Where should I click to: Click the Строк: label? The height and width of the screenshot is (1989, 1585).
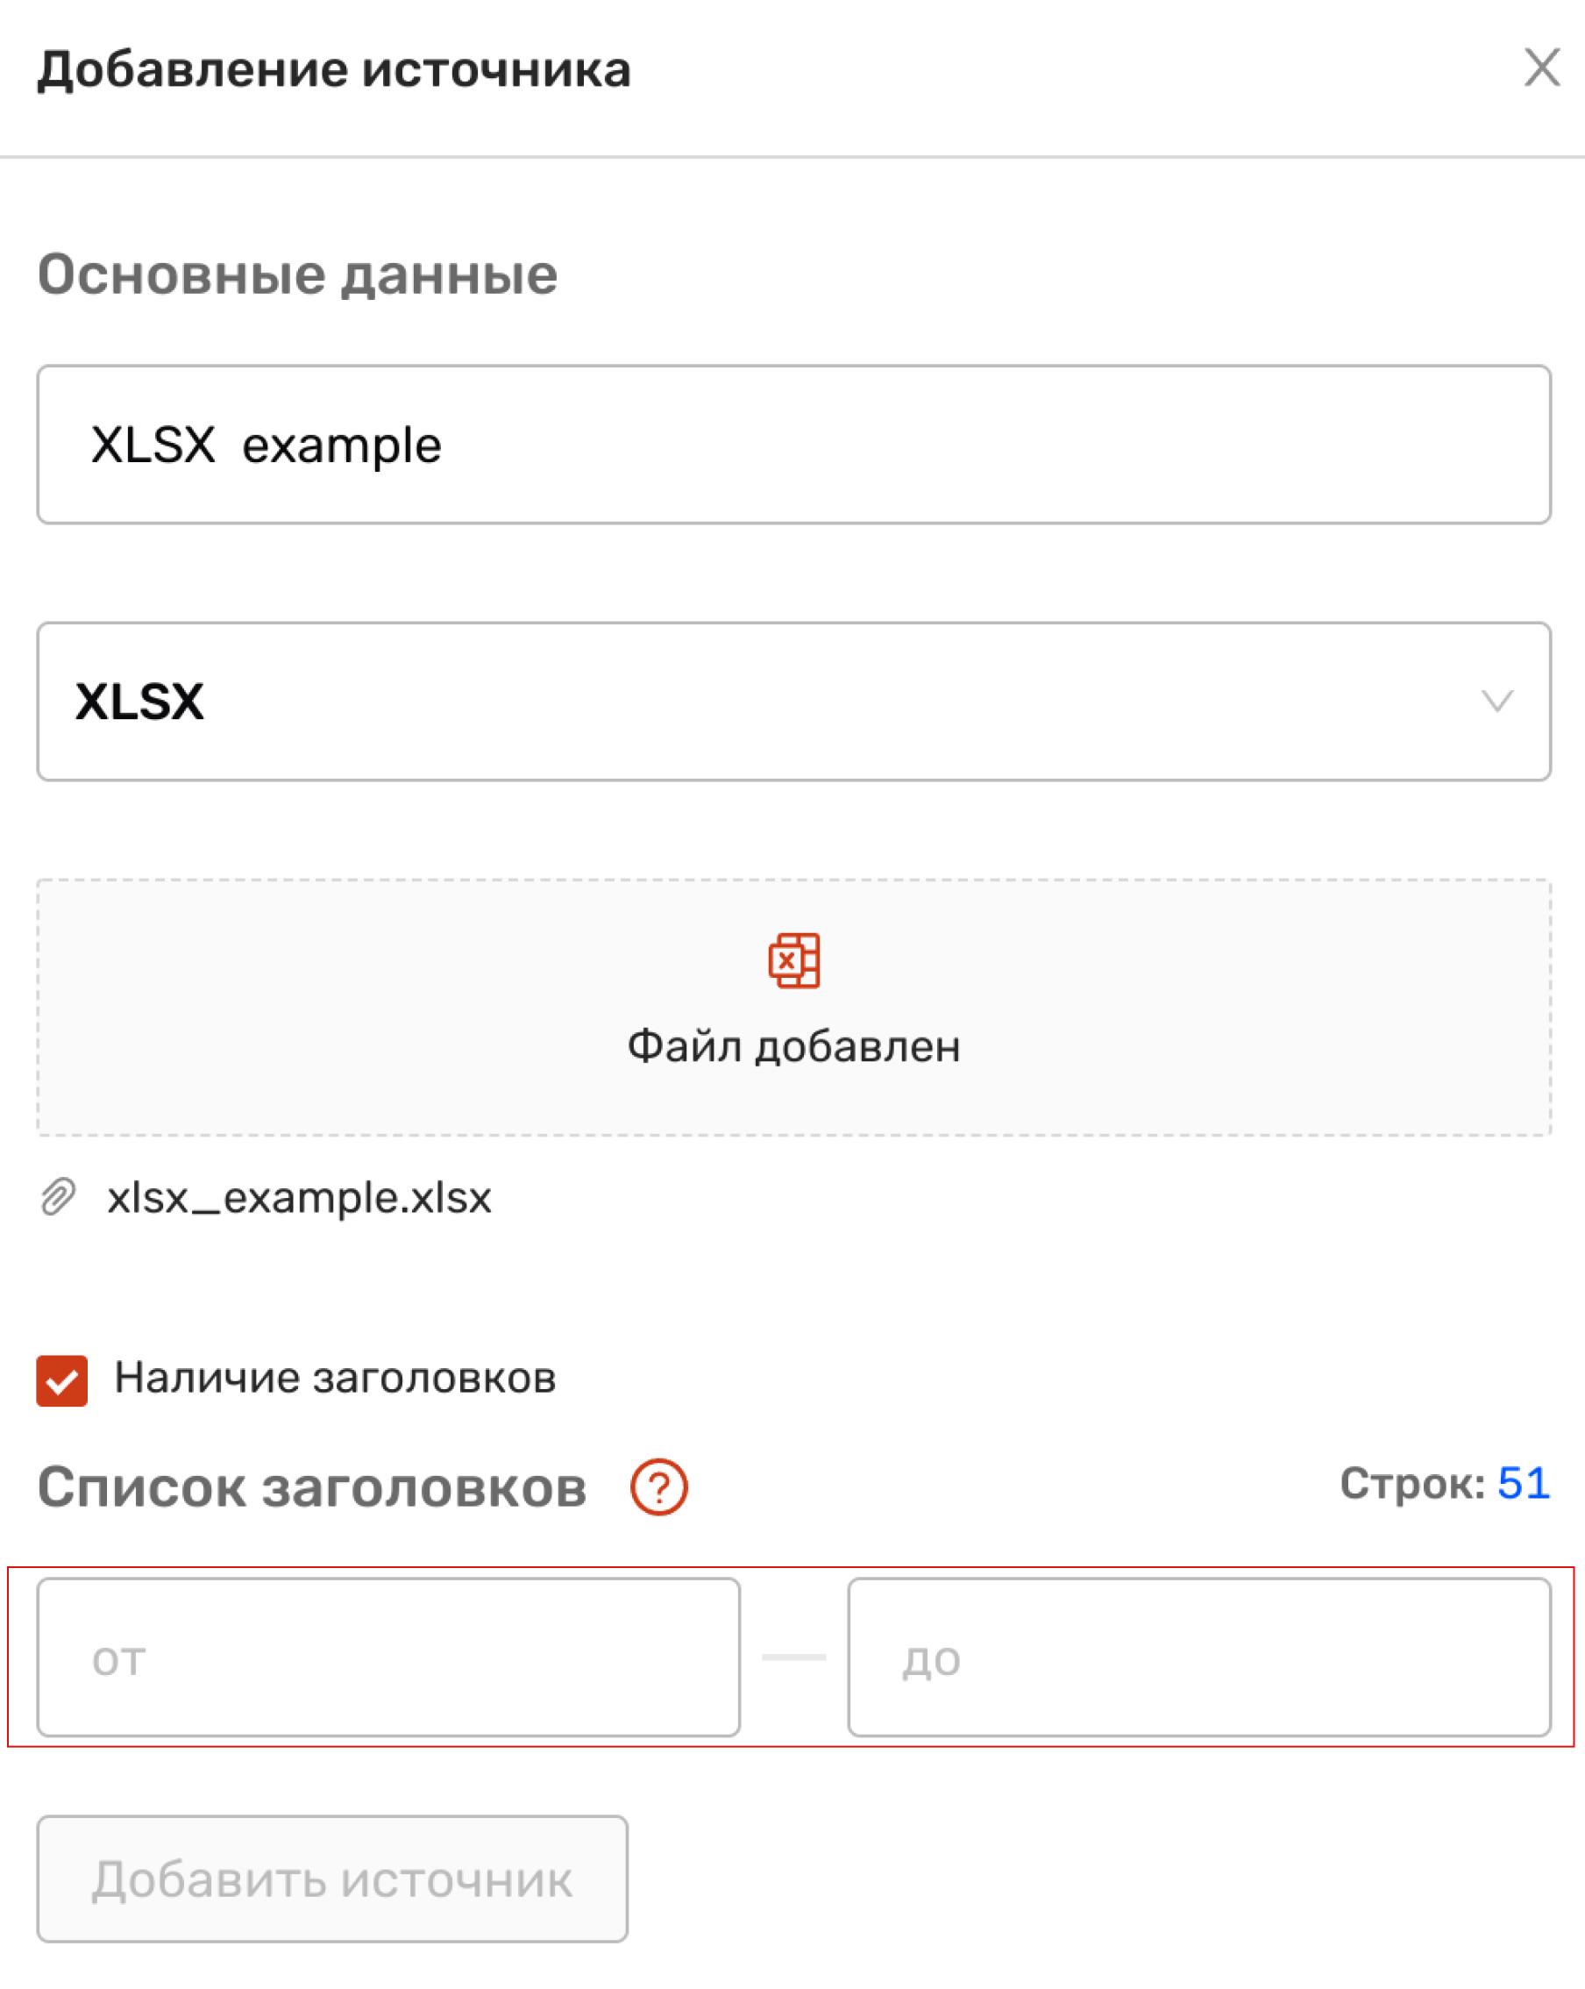click(x=1411, y=1484)
